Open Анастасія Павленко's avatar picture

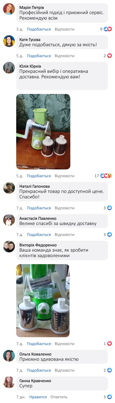[x=9, y=220]
